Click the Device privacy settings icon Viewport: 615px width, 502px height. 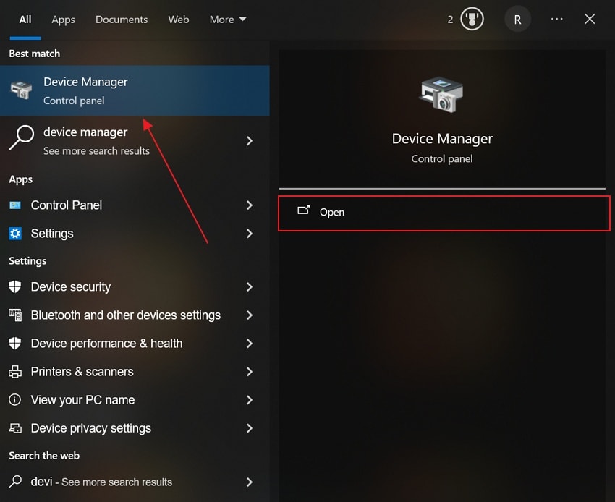pyautogui.click(x=15, y=428)
